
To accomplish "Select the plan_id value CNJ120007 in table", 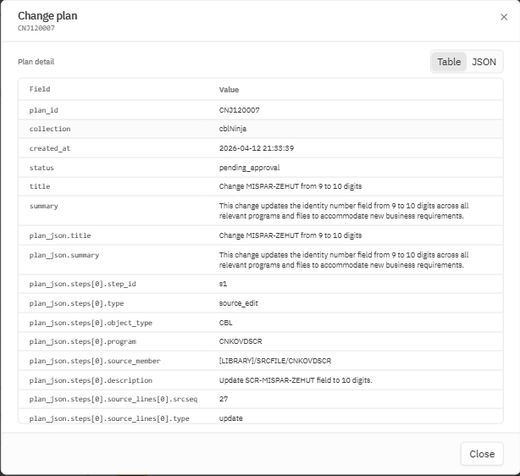I will [x=239, y=110].
